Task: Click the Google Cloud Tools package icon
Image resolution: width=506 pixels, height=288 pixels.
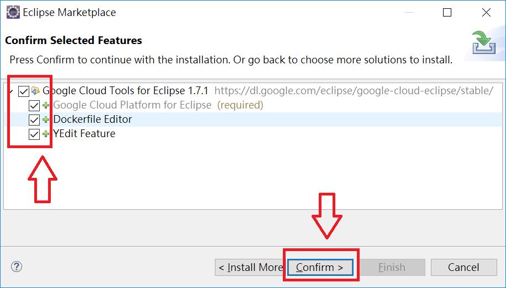Action: tap(35, 91)
